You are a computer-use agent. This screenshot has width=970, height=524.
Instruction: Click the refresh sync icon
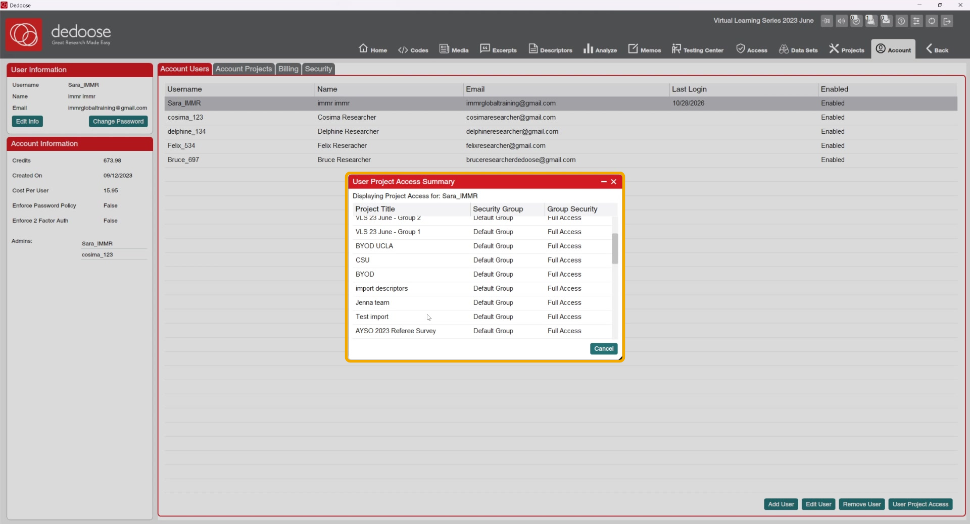932,21
